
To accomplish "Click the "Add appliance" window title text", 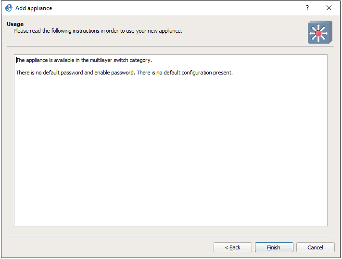I will (x=34, y=8).
